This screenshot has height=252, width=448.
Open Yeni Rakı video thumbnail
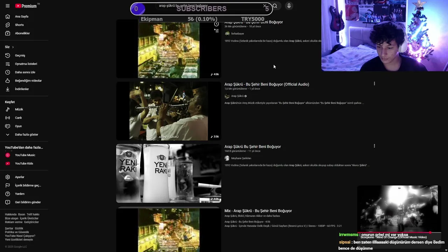coord(168,173)
